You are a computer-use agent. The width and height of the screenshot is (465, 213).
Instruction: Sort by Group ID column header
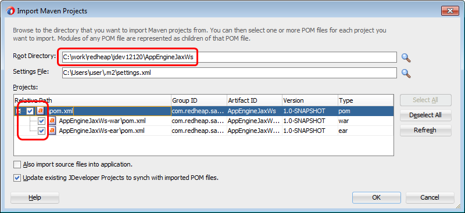pos(199,100)
